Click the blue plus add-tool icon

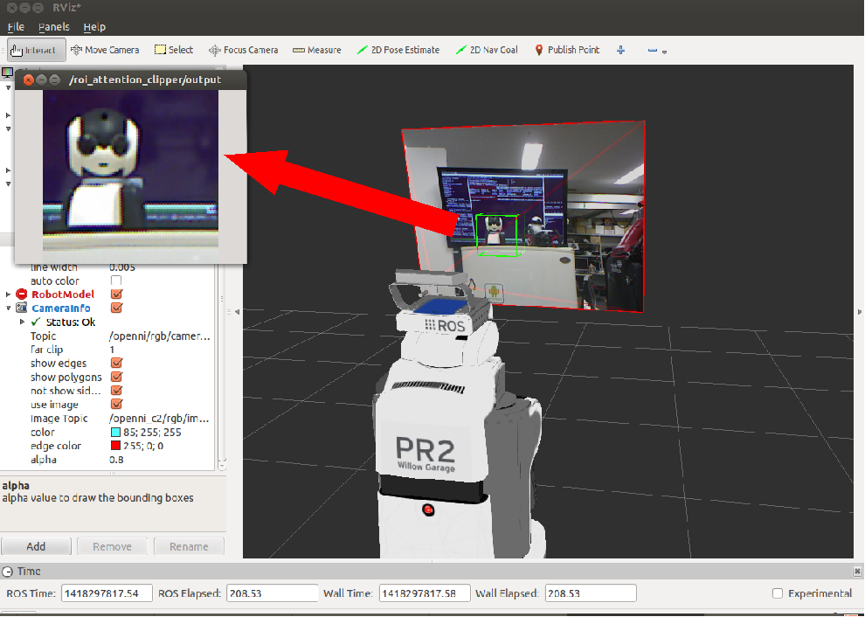[x=620, y=50]
